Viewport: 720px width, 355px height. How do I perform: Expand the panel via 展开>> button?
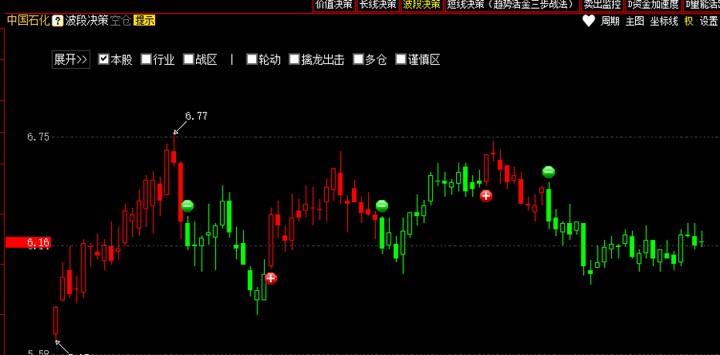tap(70, 60)
